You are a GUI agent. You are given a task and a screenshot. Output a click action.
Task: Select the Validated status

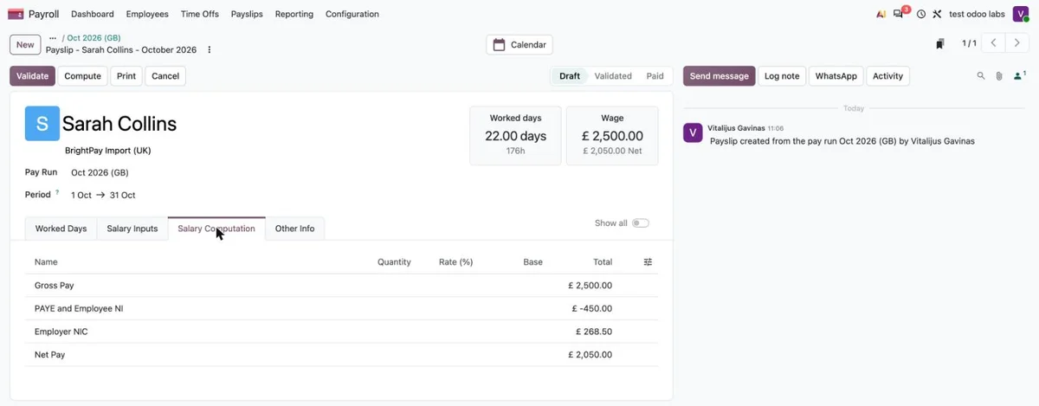pos(613,76)
